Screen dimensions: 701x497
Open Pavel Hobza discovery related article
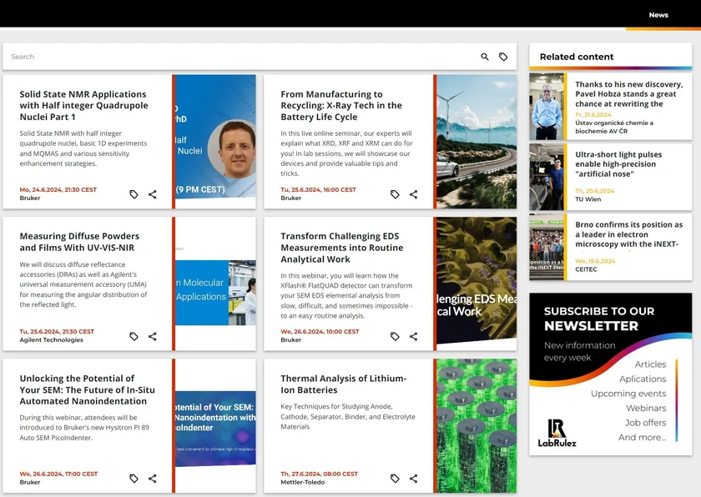click(x=628, y=93)
